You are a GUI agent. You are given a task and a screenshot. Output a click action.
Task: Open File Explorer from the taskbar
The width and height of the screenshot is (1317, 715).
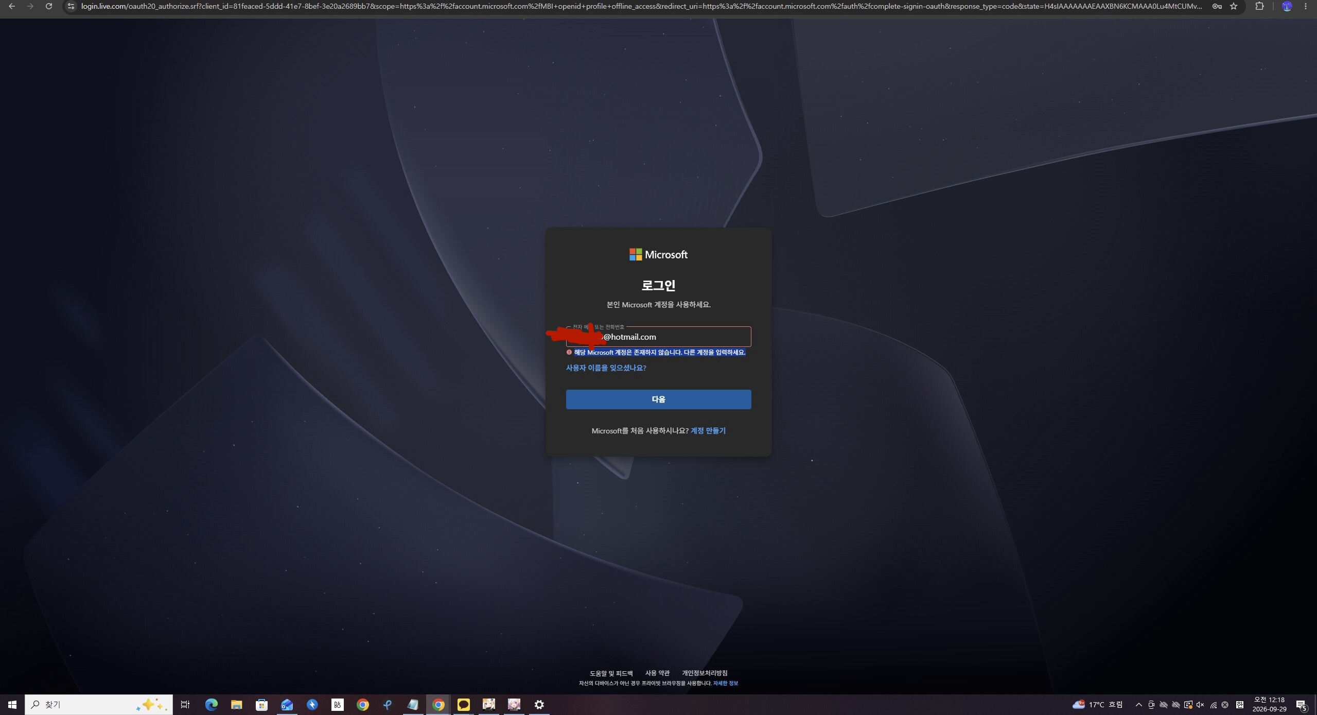[x=236, y=705]
